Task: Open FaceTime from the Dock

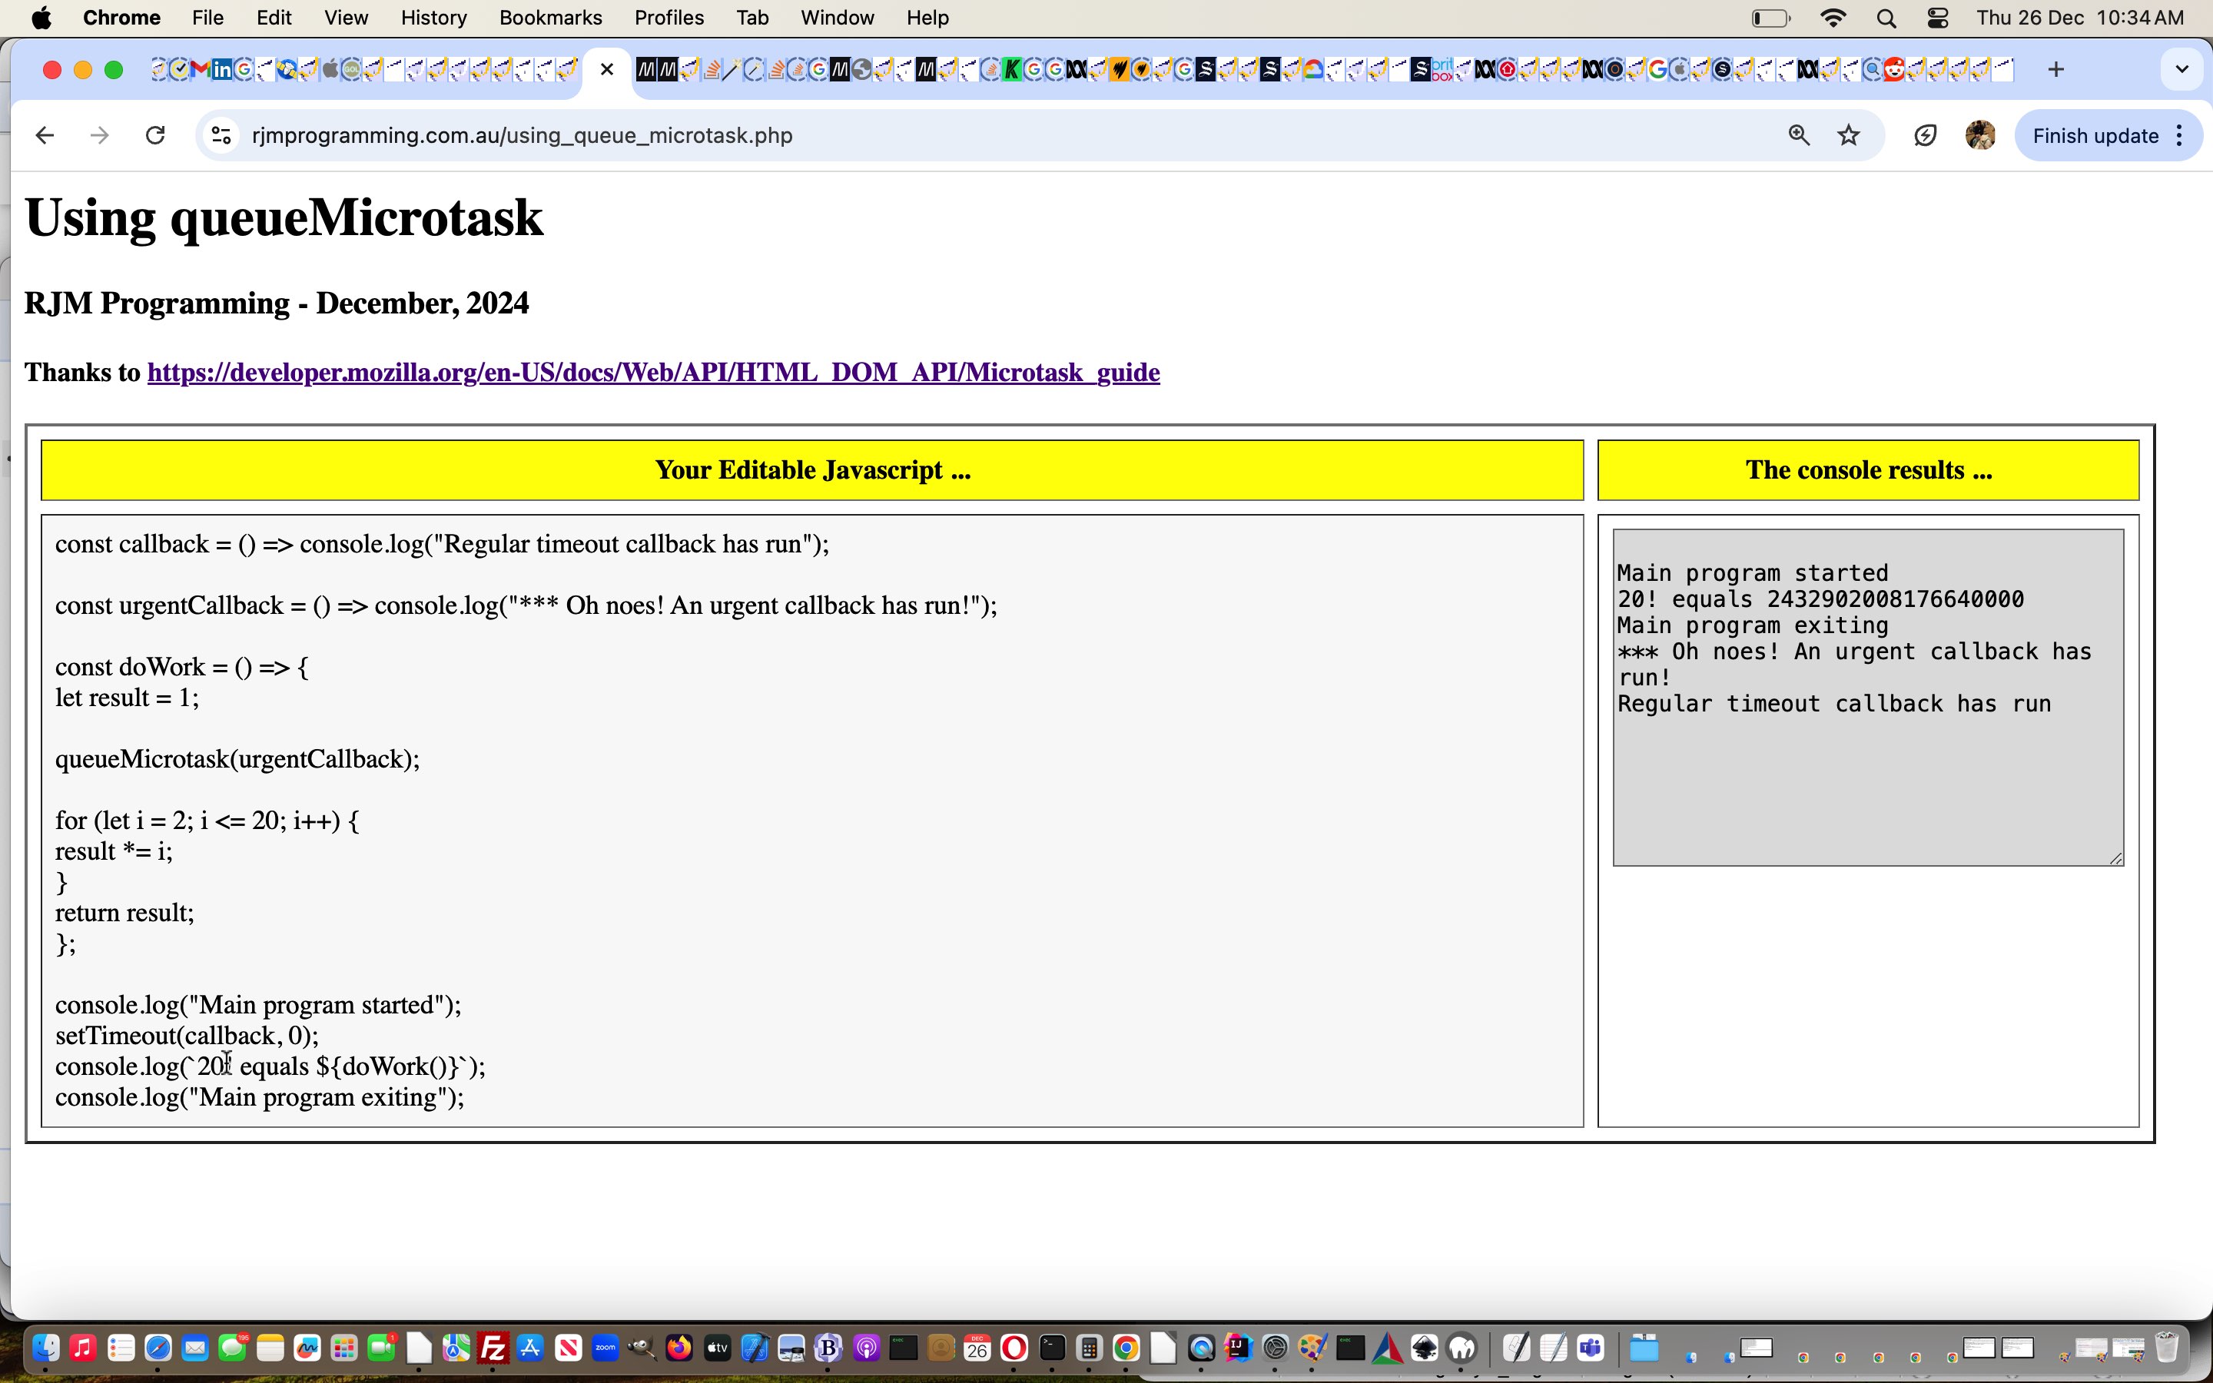Action: (x=382, y=1348)
